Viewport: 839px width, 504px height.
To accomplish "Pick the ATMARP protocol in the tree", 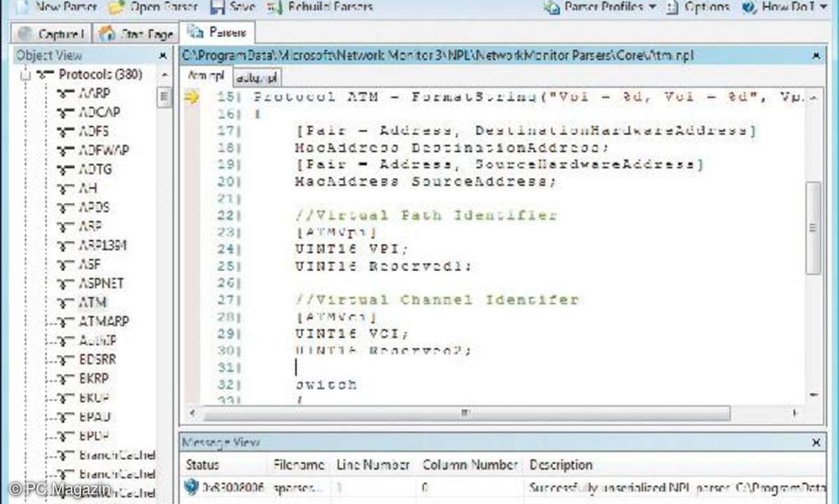I will (104, 321).
